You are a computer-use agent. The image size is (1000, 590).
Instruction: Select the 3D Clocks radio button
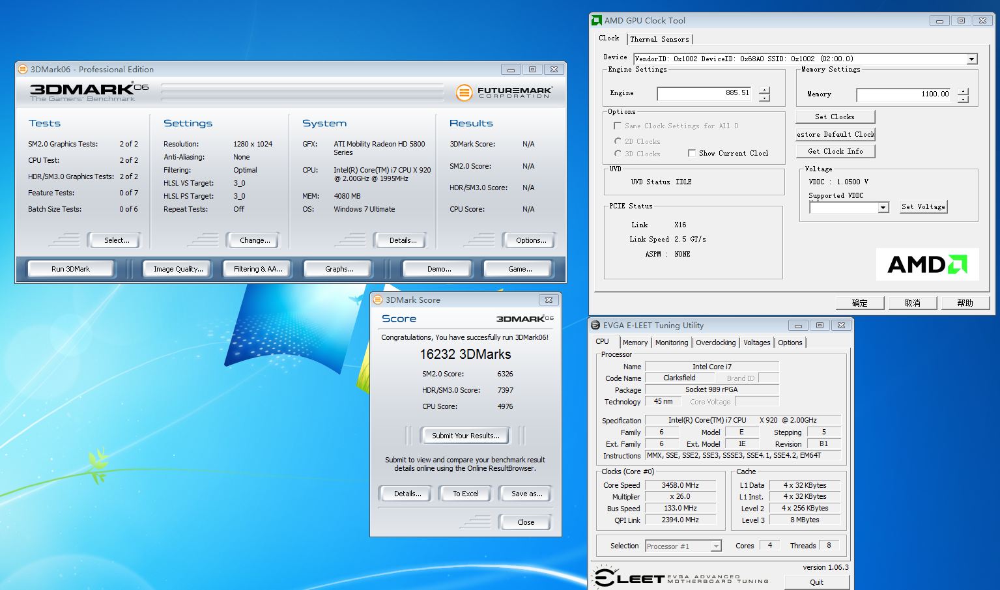[x=618, y=153]
